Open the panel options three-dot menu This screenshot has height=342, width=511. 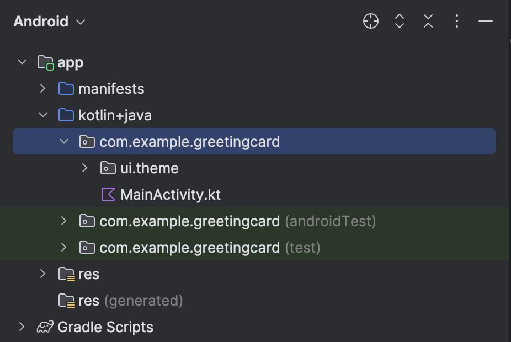coord(457,22)
